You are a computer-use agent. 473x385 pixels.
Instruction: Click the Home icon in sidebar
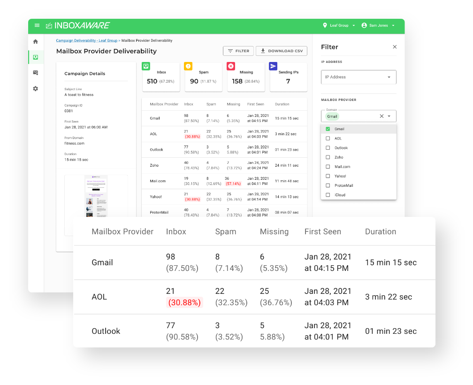point(36,42)
